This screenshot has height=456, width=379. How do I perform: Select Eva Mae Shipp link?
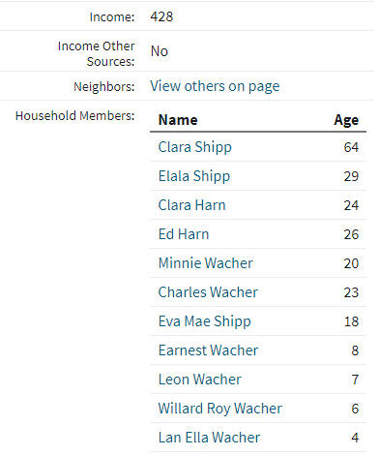click(204, 321)
